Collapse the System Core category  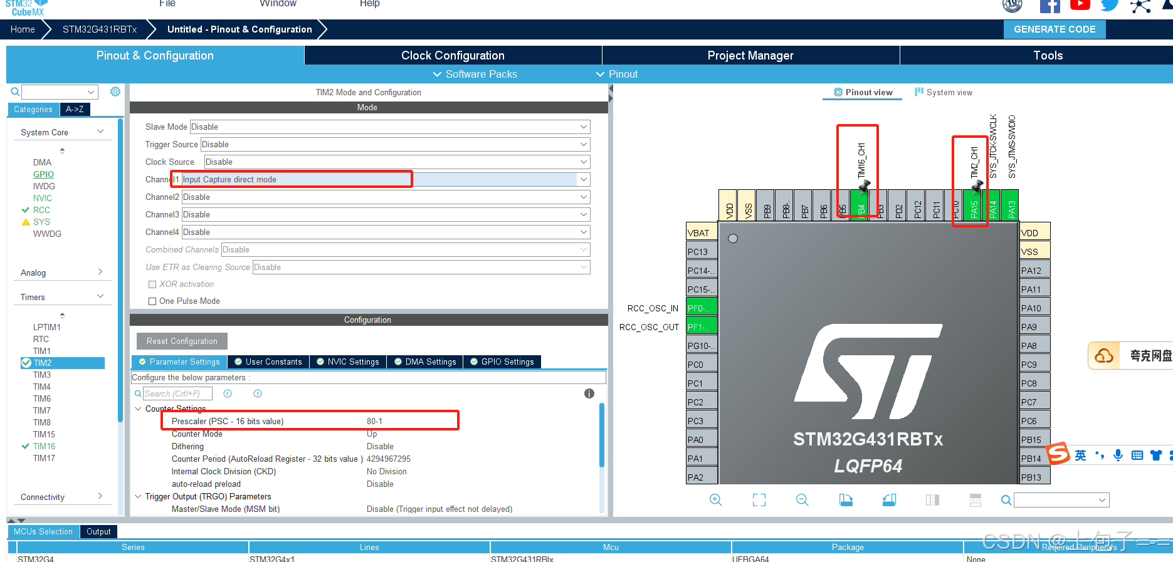click(x=100, y=132)
